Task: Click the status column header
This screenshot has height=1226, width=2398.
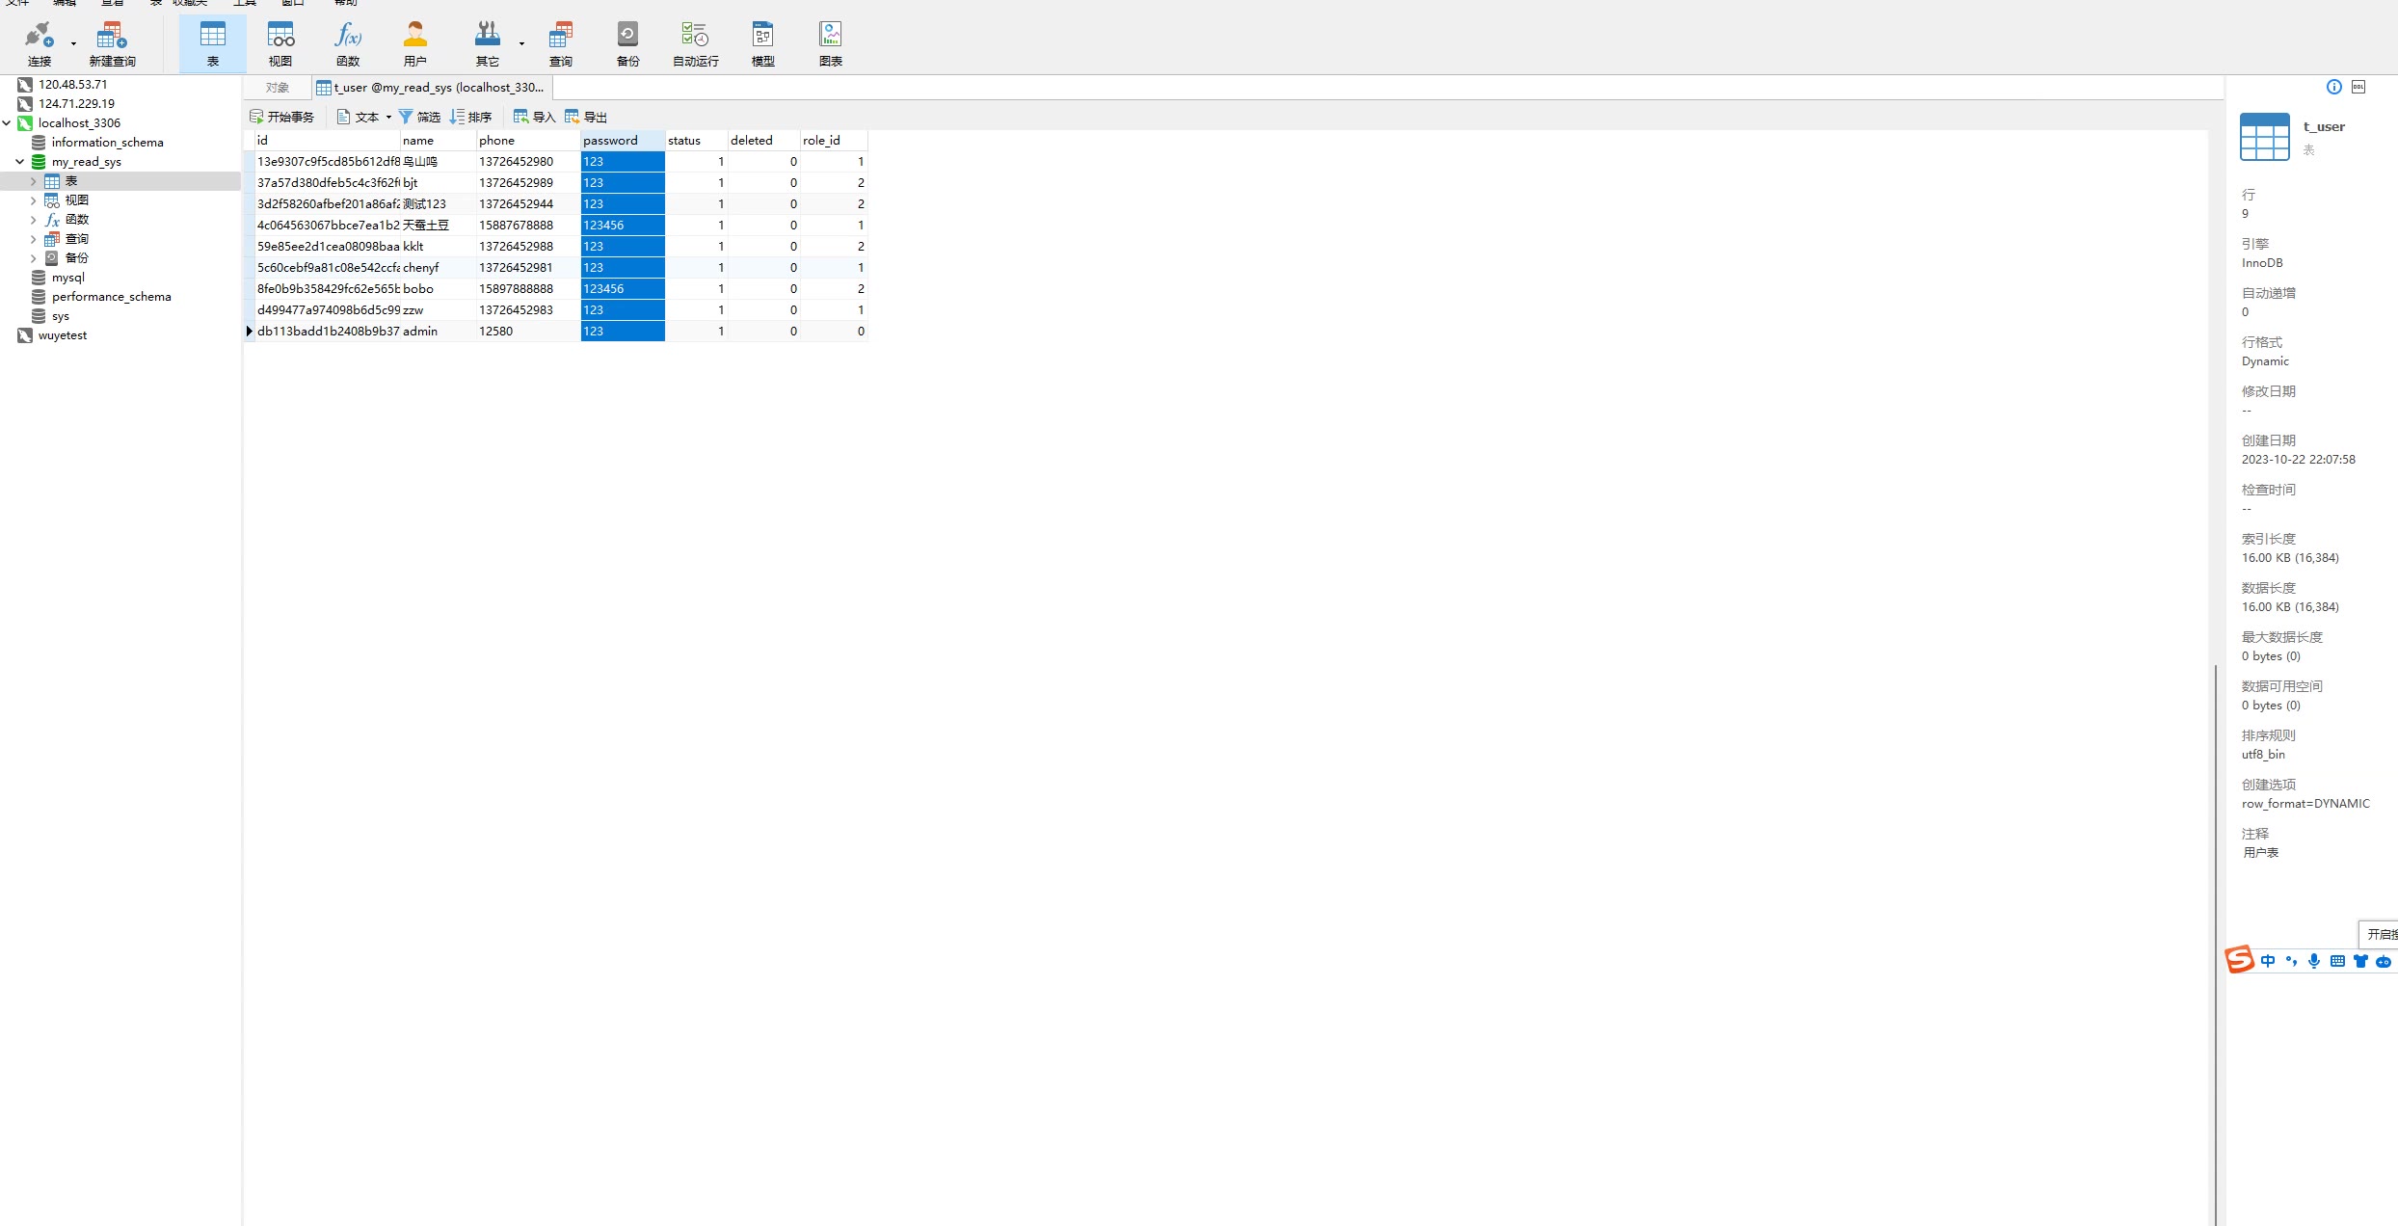Action: [696, 141]
